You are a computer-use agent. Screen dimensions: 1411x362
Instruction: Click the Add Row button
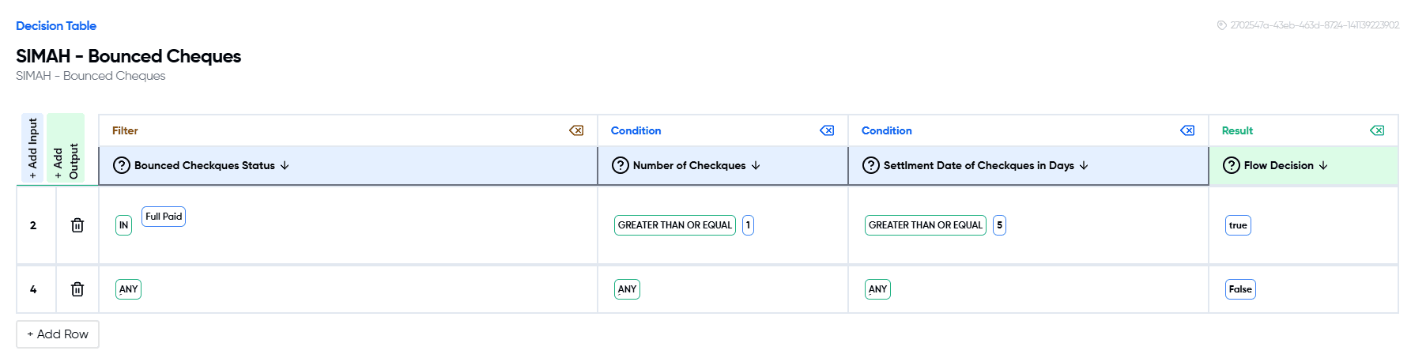tap(58, 334)
